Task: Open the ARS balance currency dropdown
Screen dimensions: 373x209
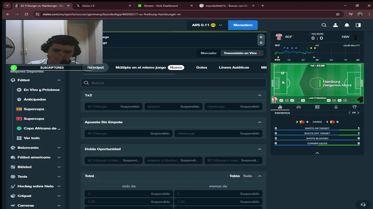Action: pyautogui.click(x=207, y=25)
